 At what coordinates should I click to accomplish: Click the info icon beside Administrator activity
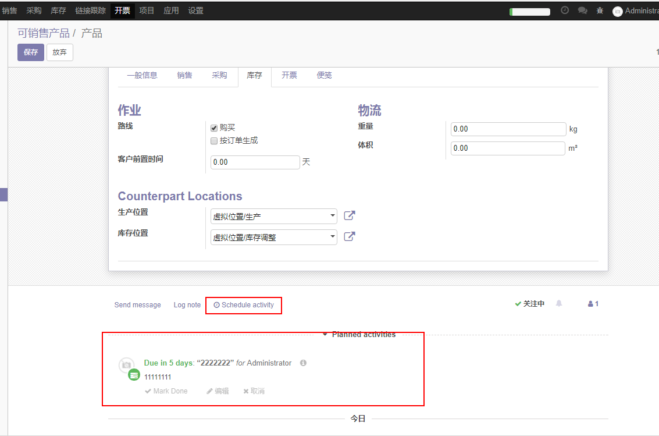click(x=303, y=363)
